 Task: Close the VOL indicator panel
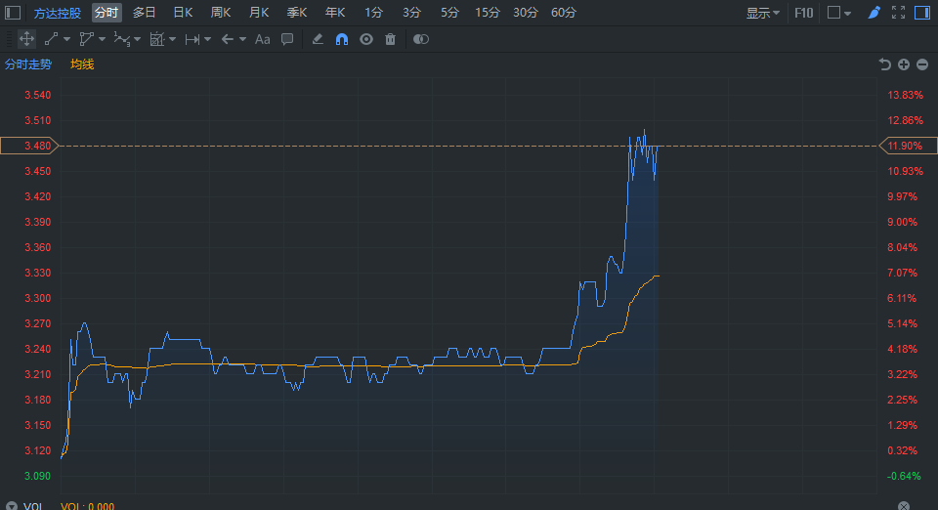pos(904,506)
